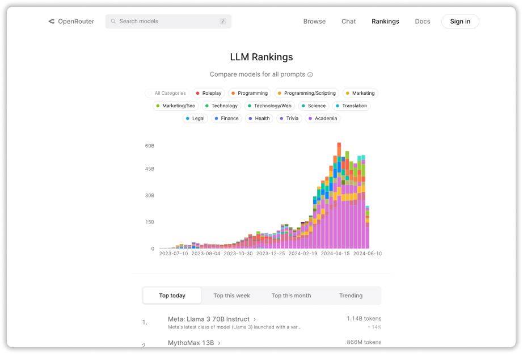Viewport: 523px width, 354px height.
Task: Click the Llama 3 model description text
Action: tap(234, 327)
